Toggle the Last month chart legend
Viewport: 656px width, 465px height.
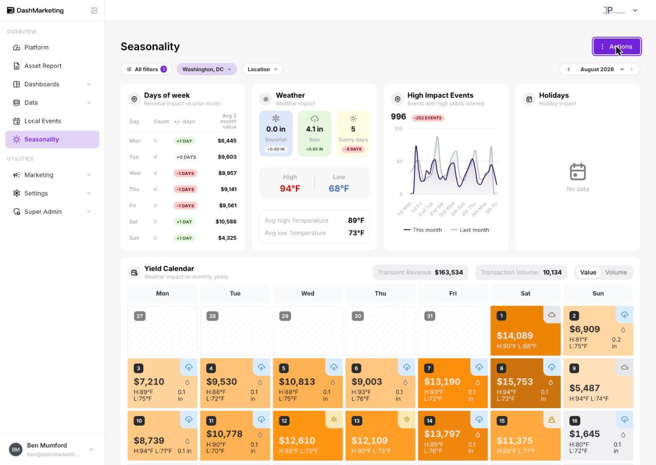coord(470,230)
